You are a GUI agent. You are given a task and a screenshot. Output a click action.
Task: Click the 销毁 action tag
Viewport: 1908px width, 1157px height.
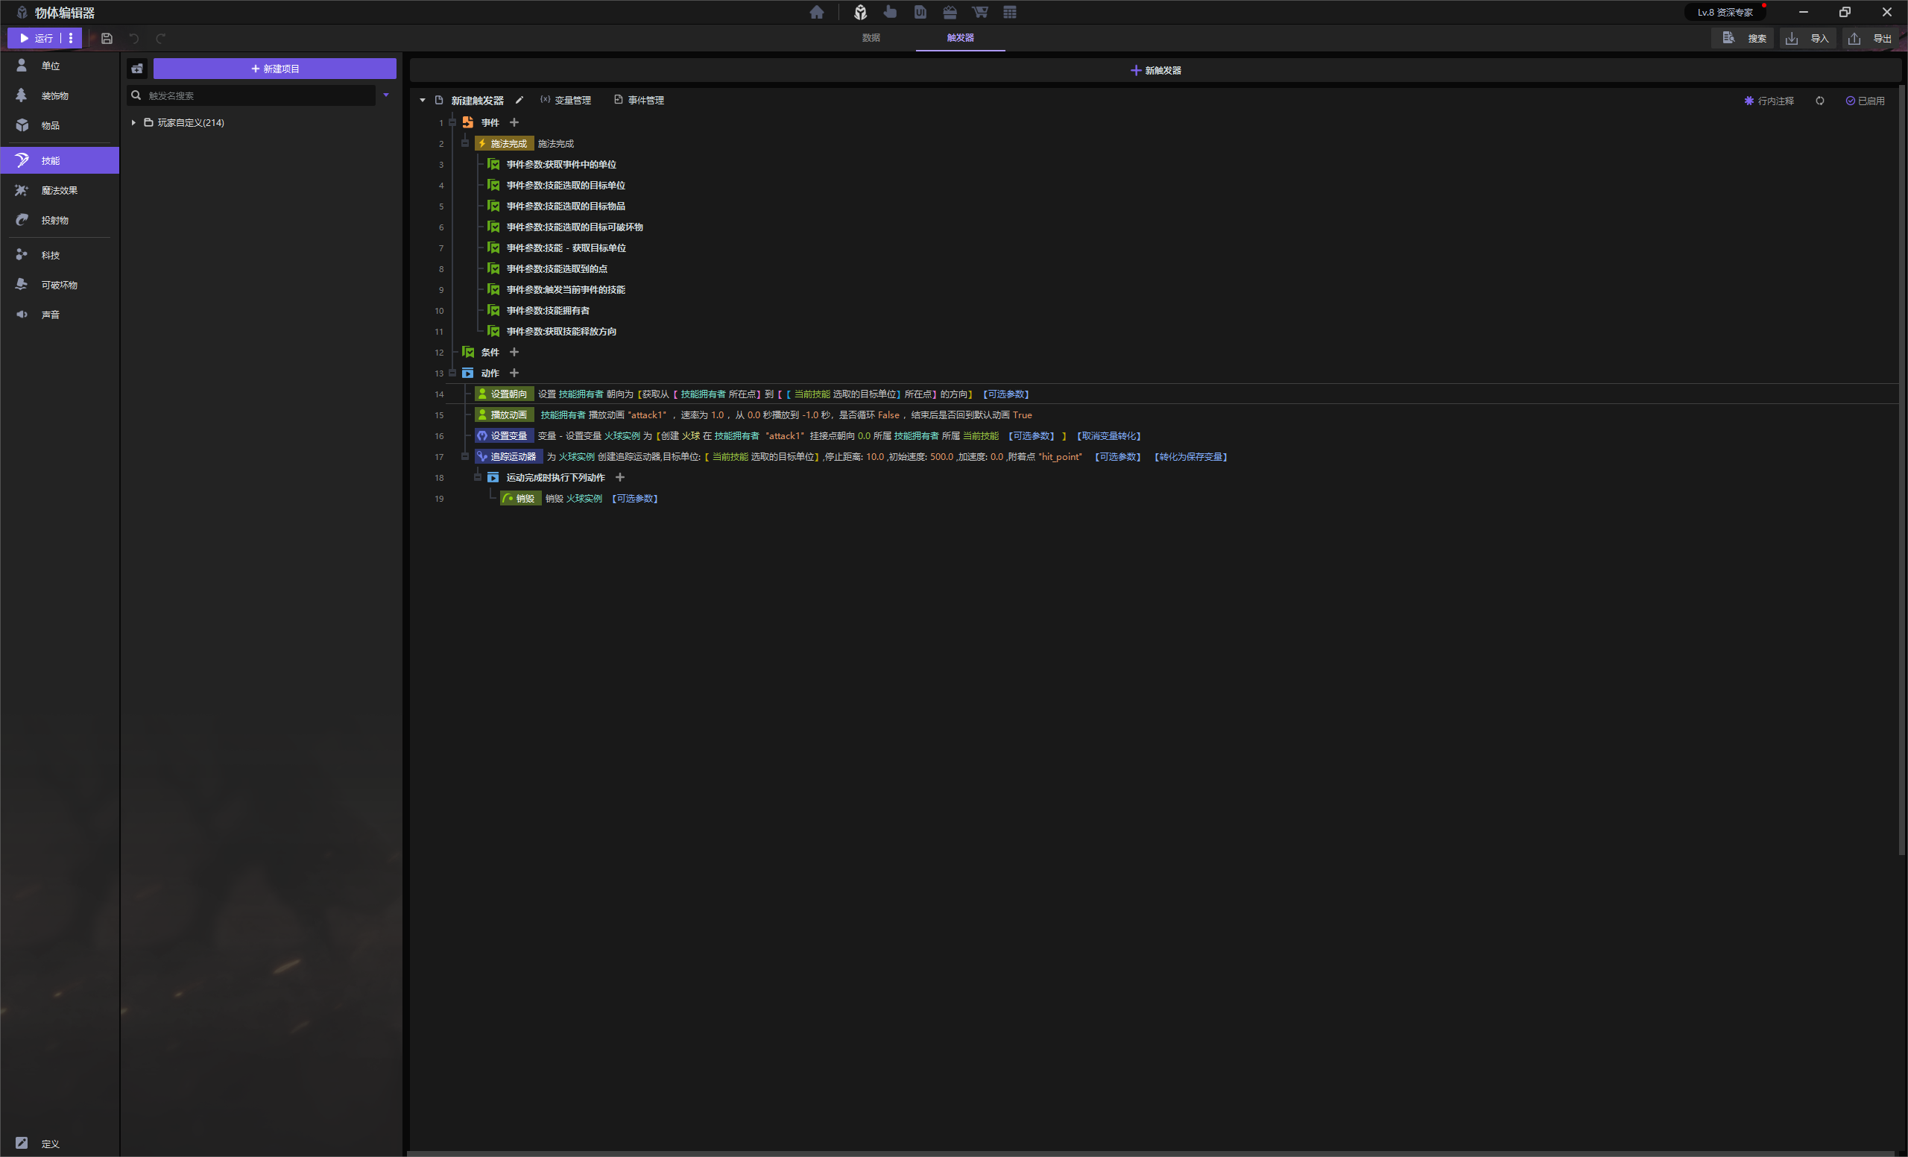coord(520,499)
